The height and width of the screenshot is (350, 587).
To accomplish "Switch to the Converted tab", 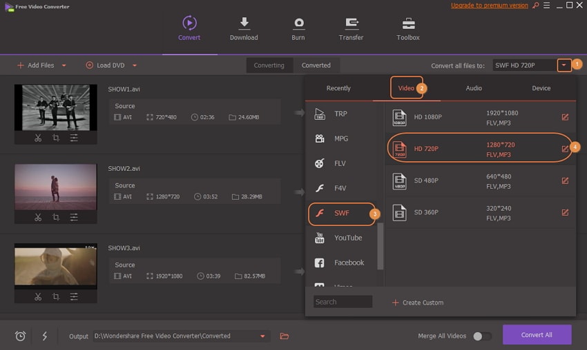I will click(316, 65).
